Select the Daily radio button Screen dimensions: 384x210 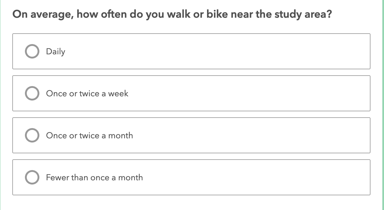(32, 51)
